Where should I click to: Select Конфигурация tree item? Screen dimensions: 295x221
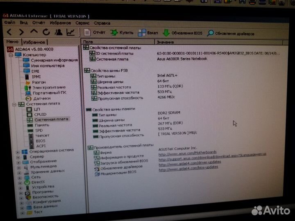coord(47,201)
